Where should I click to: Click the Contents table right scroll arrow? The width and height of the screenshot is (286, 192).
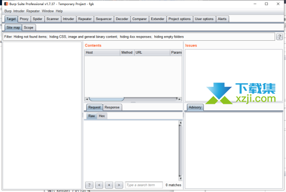[x=180, y=99]
